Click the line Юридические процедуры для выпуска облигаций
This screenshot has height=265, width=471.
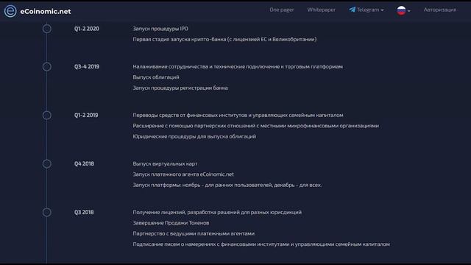point(194,136)
